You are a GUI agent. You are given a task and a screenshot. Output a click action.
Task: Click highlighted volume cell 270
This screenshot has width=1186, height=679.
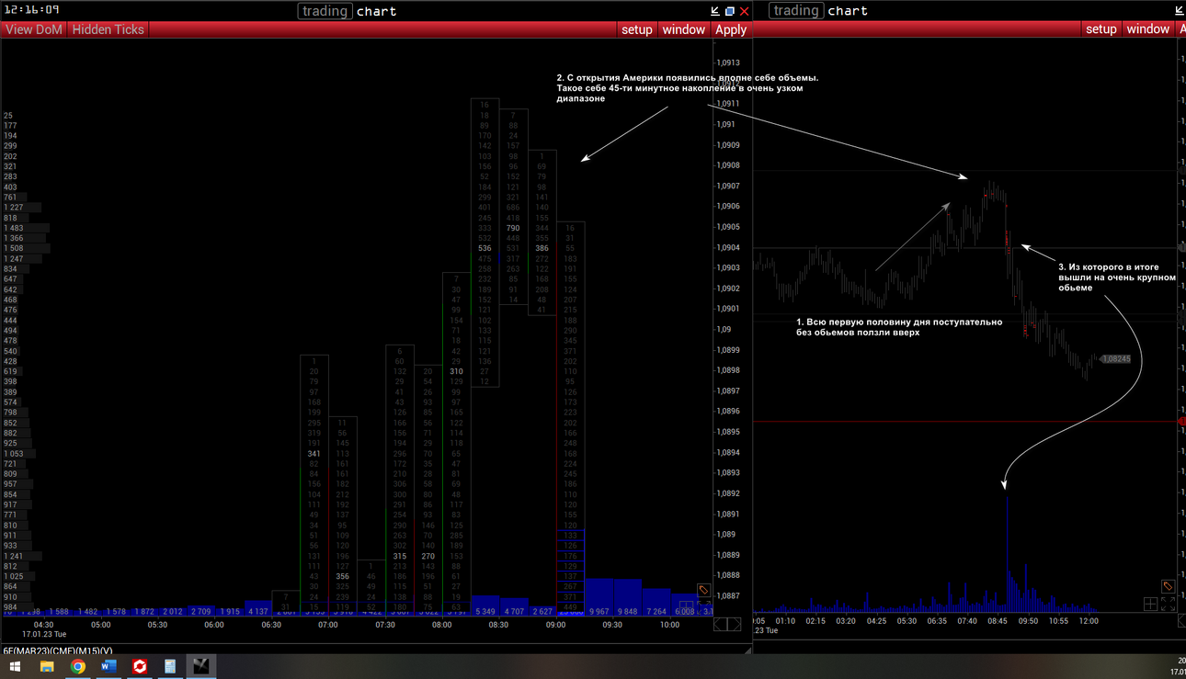428,557
